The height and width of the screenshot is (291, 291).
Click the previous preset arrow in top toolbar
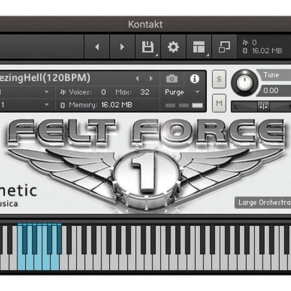[97, 47]
